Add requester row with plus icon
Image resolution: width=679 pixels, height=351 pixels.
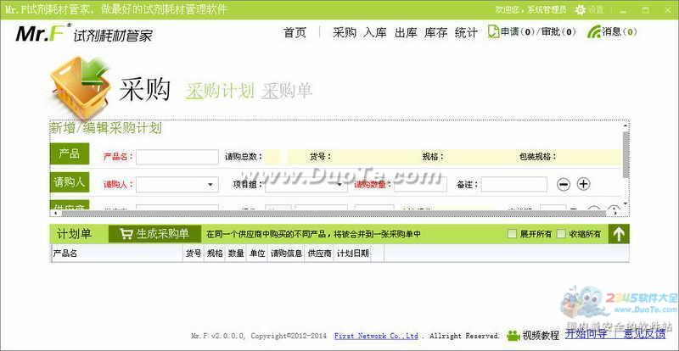point(583,184)
